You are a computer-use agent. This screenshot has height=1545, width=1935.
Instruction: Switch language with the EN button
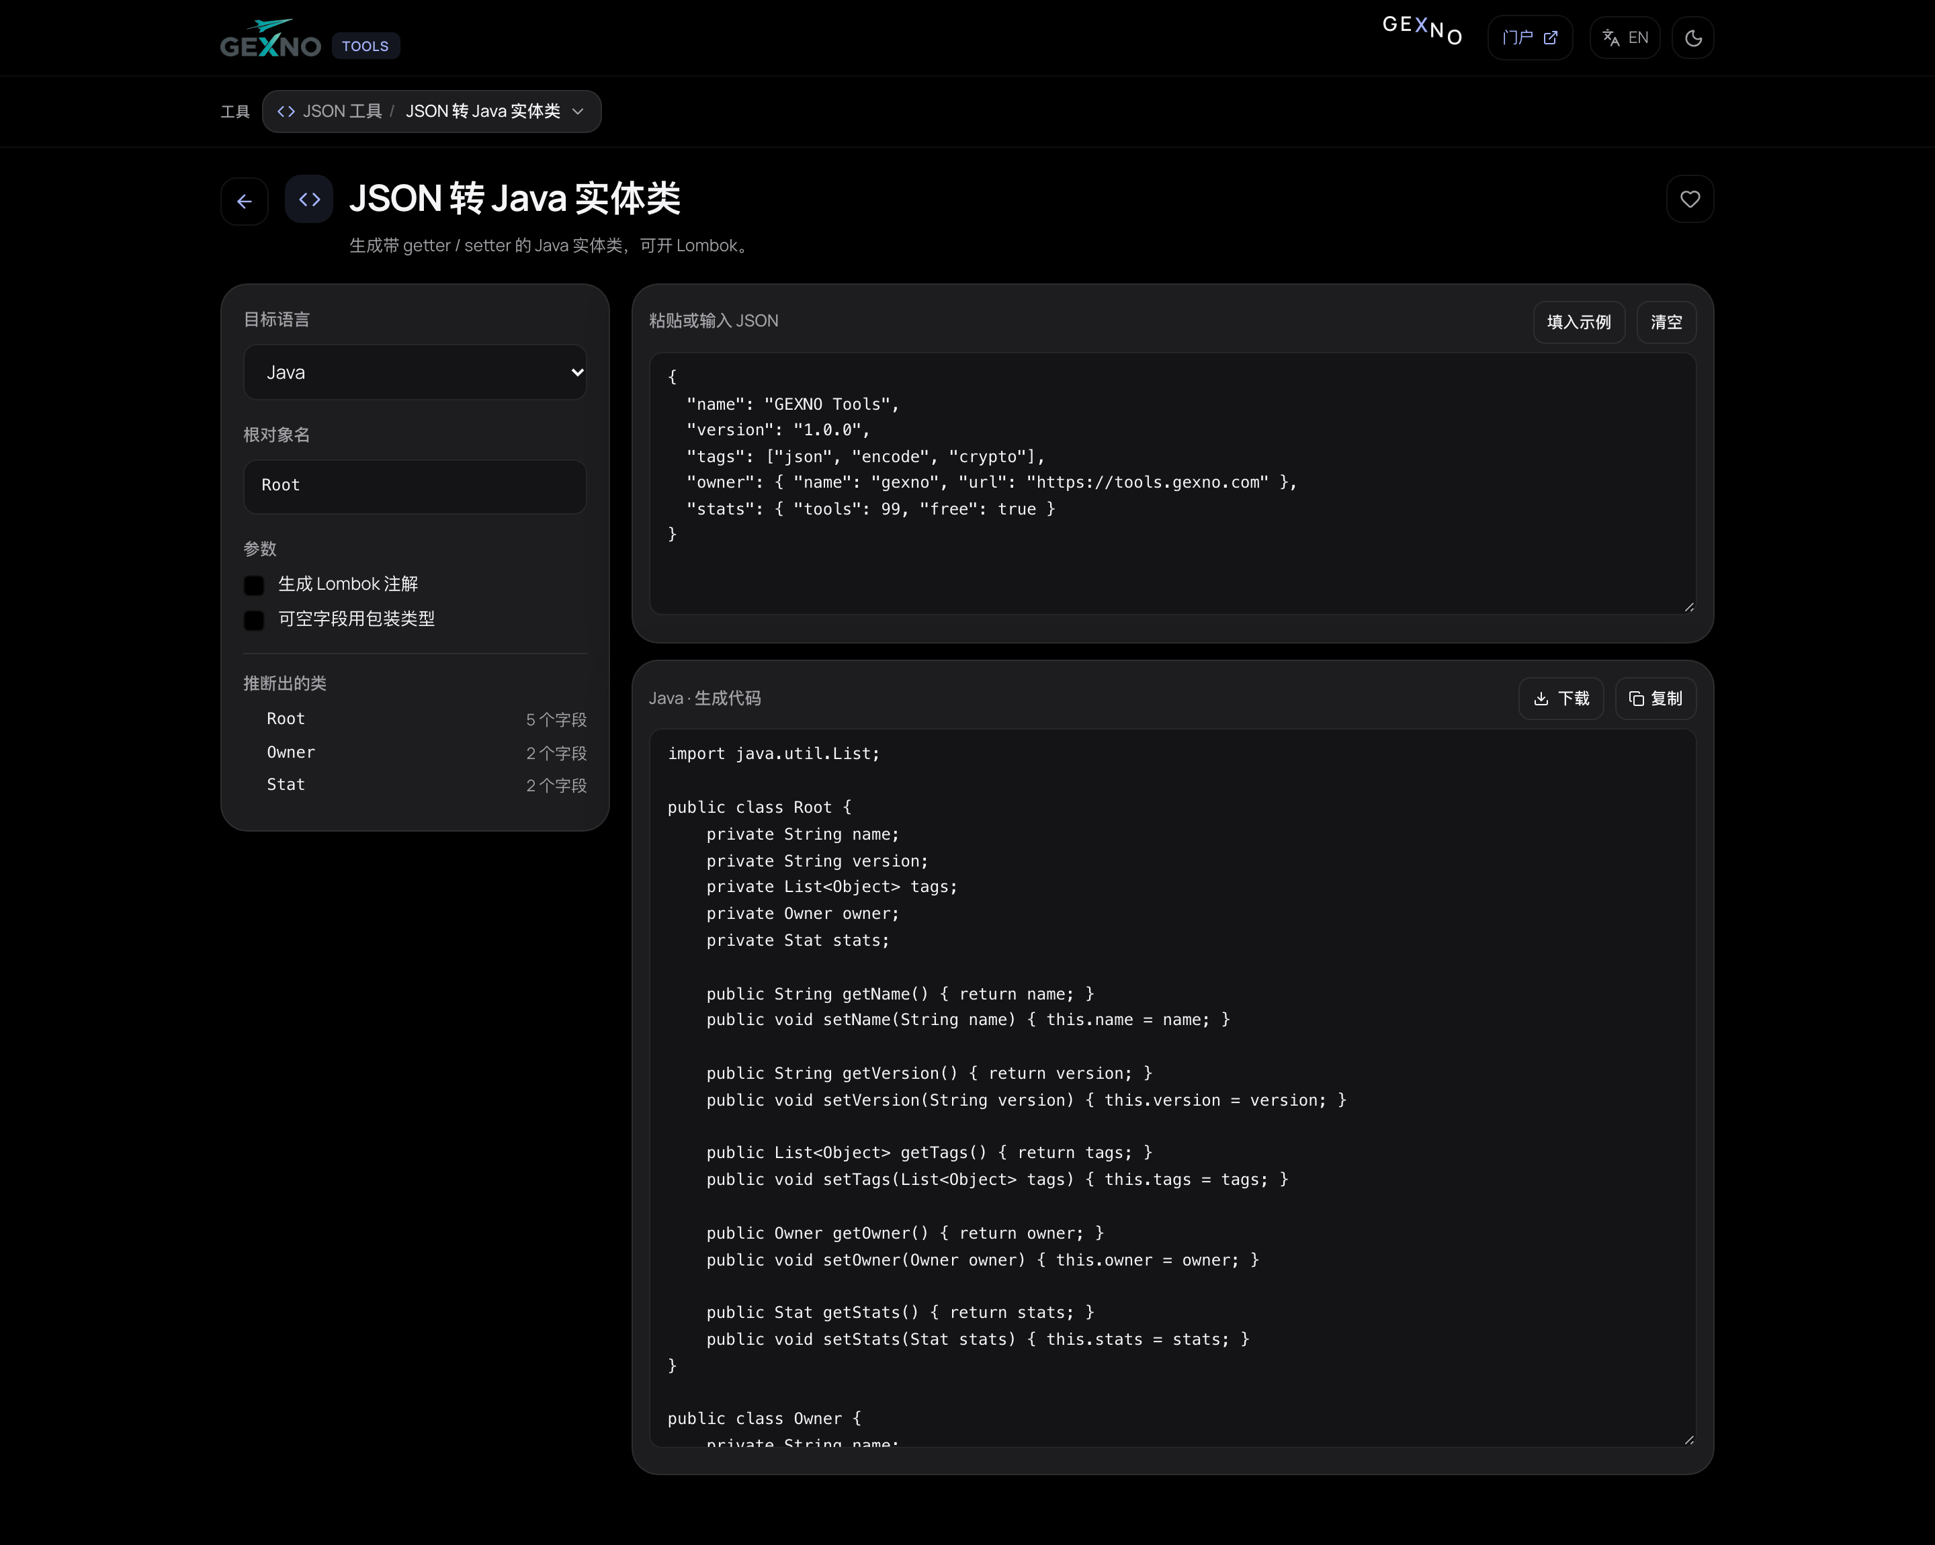coord(1625,38)
